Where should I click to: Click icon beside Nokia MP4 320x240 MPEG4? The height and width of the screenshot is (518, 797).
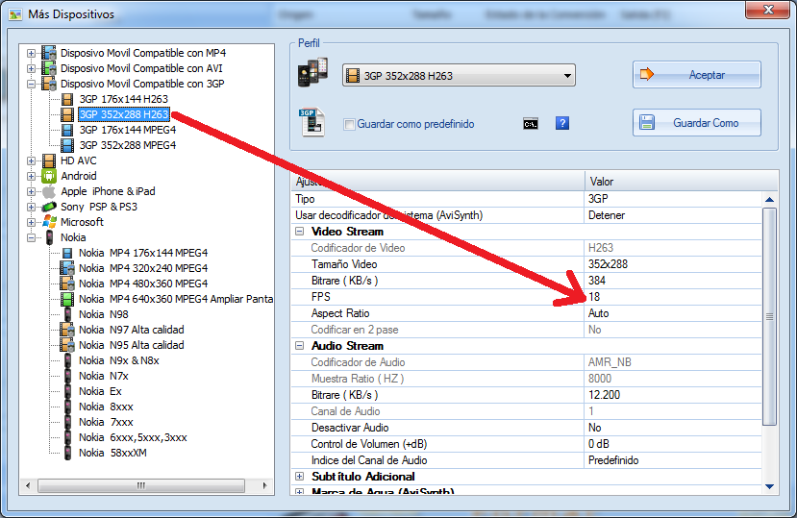(67, 268)
